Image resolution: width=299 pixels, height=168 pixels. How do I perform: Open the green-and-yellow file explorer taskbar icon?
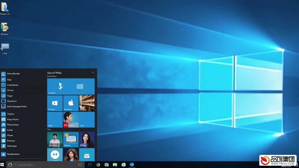[115, 165]
